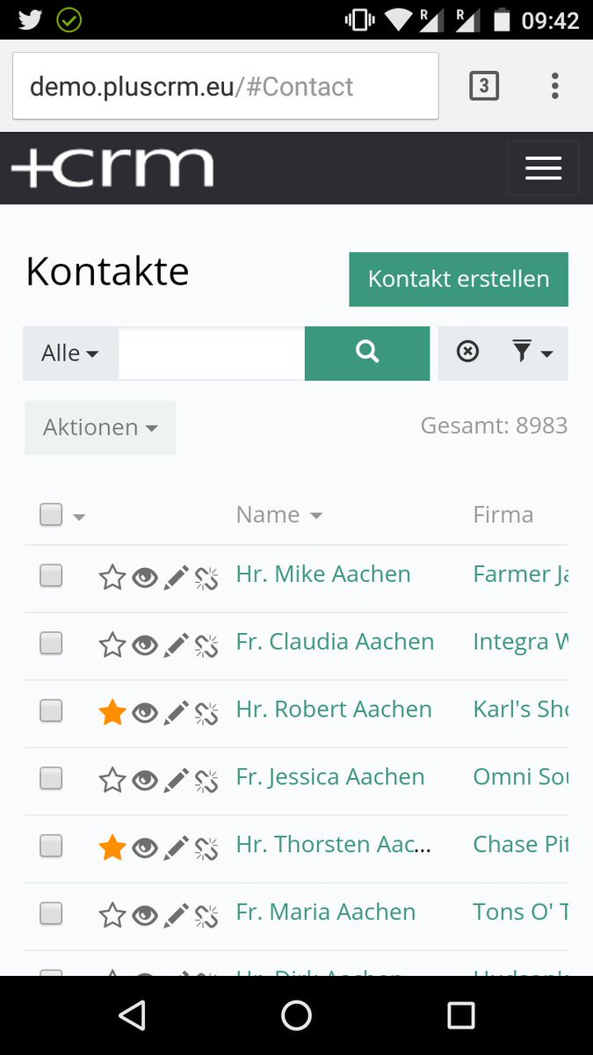Edit Fr. Jessica Aachen with pencil icon
Screen dimensions: 593x1055
point(176,781)
